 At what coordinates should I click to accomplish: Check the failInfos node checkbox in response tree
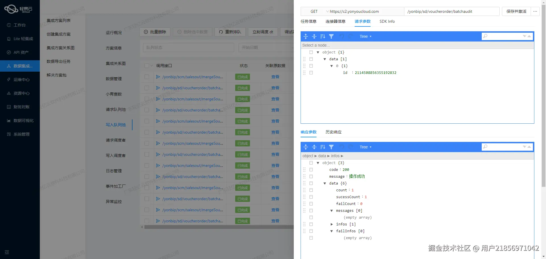click(311, 231)
